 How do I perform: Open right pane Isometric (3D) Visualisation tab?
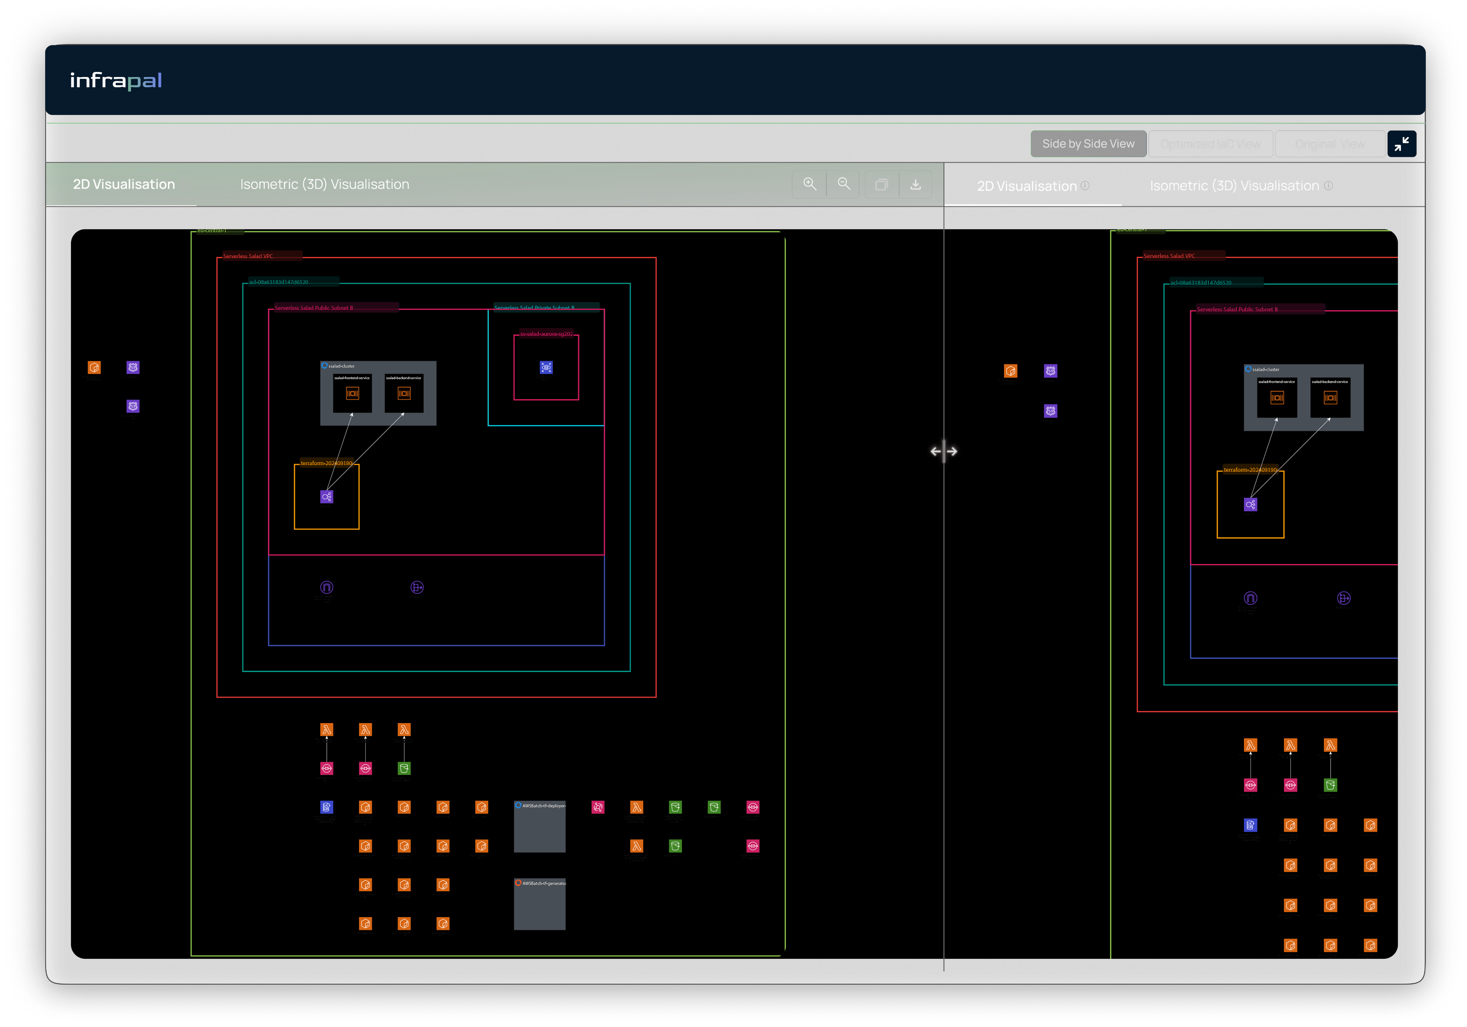pos(1234,185)
